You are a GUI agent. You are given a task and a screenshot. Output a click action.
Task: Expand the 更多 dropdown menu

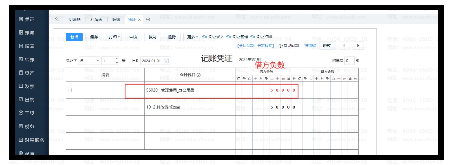pos(192,37)
